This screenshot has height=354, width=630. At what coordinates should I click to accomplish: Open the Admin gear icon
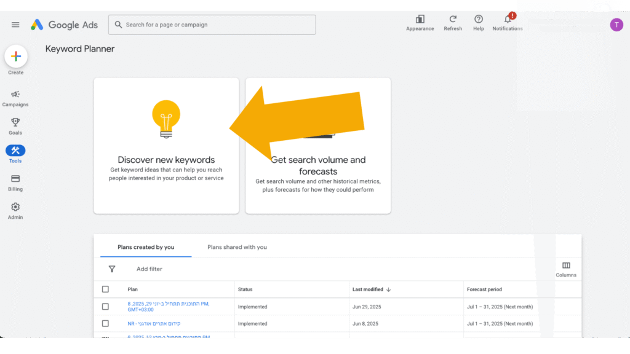coord(15,207)
